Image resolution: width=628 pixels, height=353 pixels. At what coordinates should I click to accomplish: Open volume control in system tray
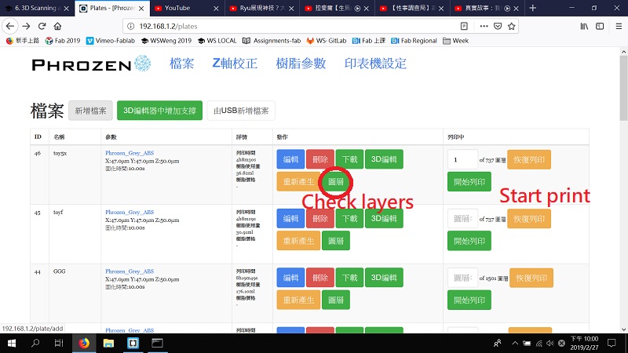550,343
